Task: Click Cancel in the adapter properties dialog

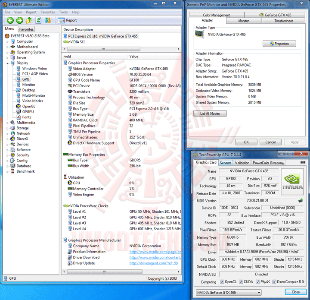Action: point(270,142)
